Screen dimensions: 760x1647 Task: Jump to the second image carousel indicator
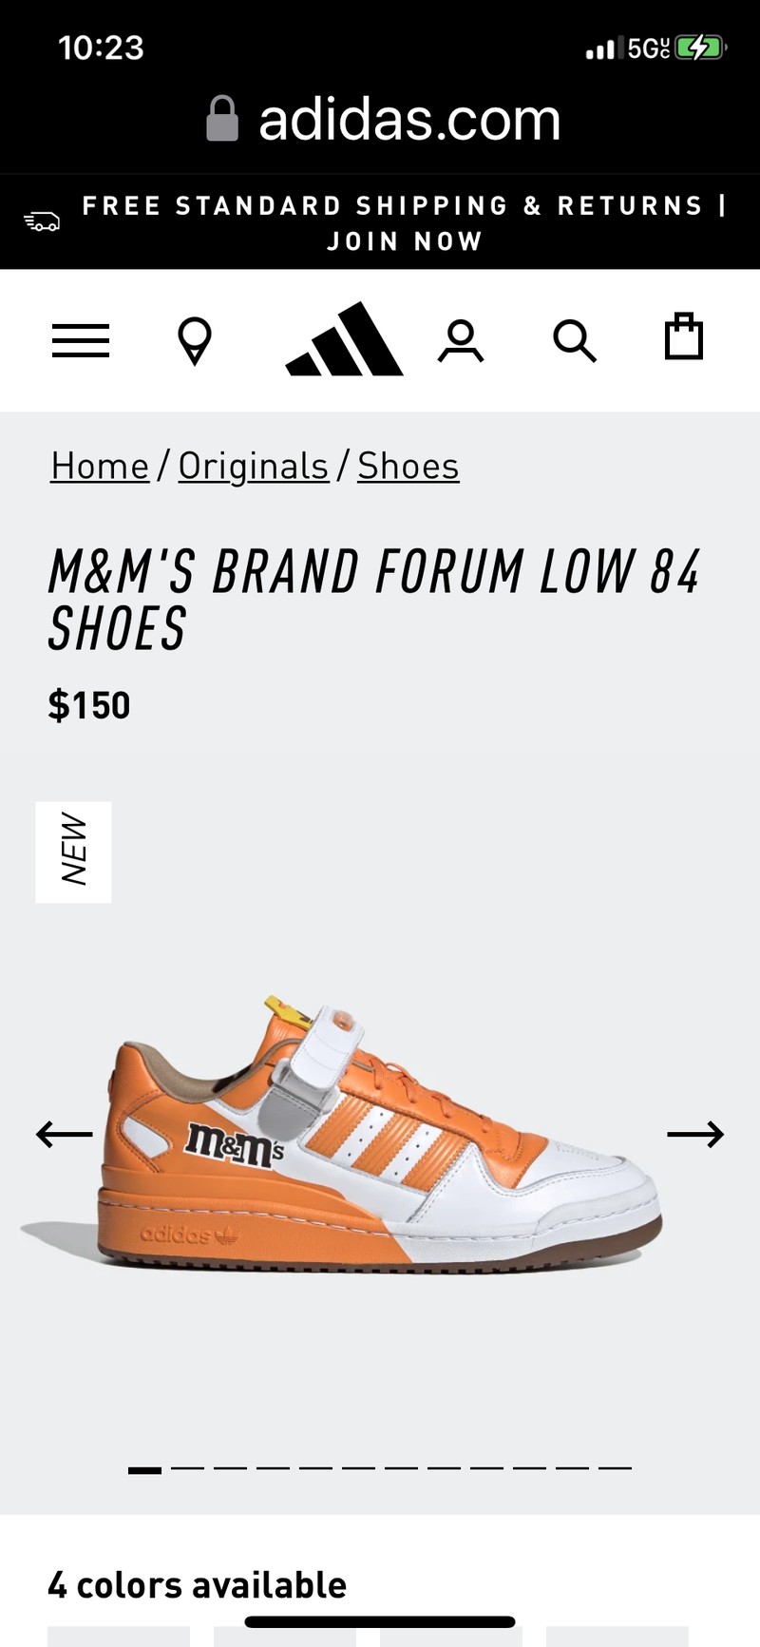click(187, 1469)
